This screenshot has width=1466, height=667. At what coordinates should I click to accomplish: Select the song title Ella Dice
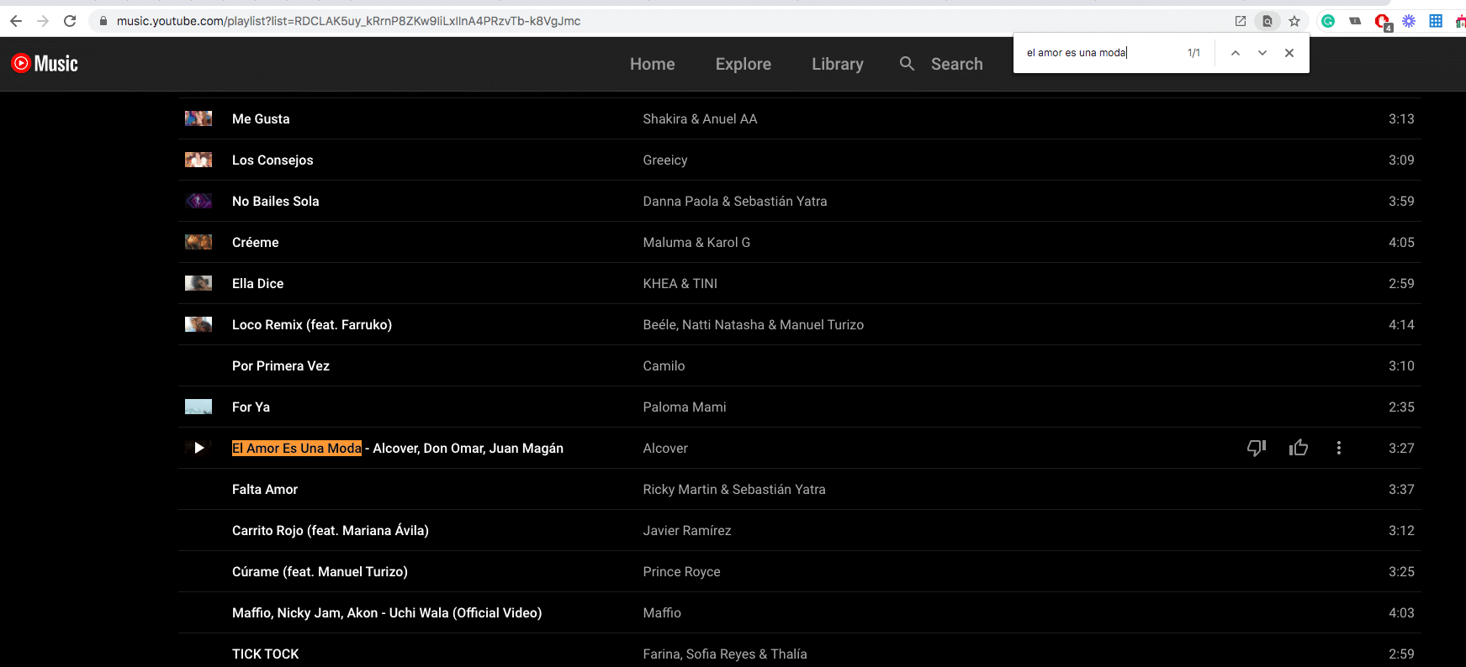258,284
